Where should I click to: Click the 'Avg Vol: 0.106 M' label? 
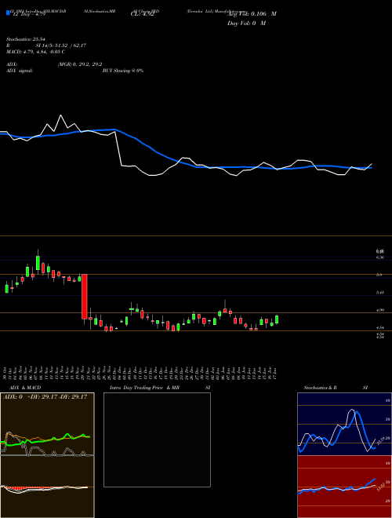click(252, 14)
